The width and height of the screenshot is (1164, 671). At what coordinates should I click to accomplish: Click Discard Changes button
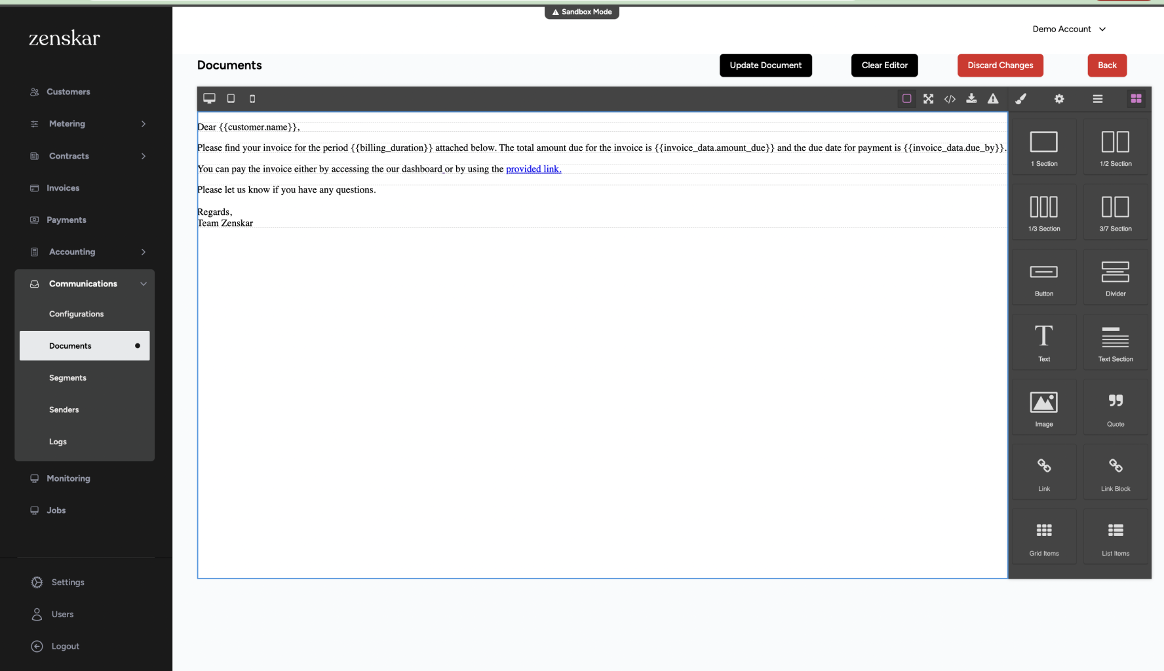pos(1000,66)
